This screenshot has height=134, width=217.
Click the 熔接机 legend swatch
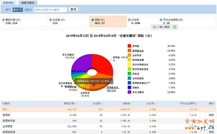point(129,88)
